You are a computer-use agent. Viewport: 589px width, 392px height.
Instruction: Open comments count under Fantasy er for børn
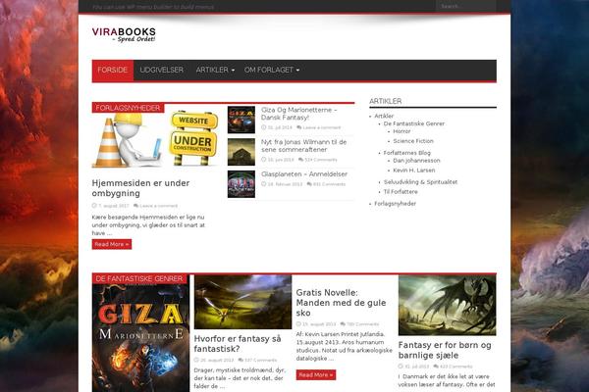[453, 367]
